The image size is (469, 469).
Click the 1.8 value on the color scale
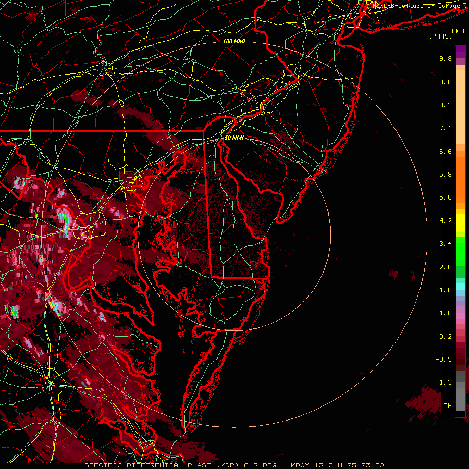(x=446, y=290)
